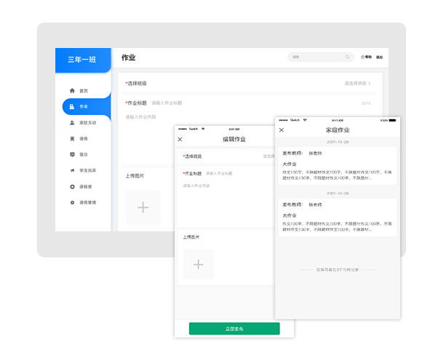
Task: Click the 退出 logout link
Action: pyautogui.click(x=379, y=57)
